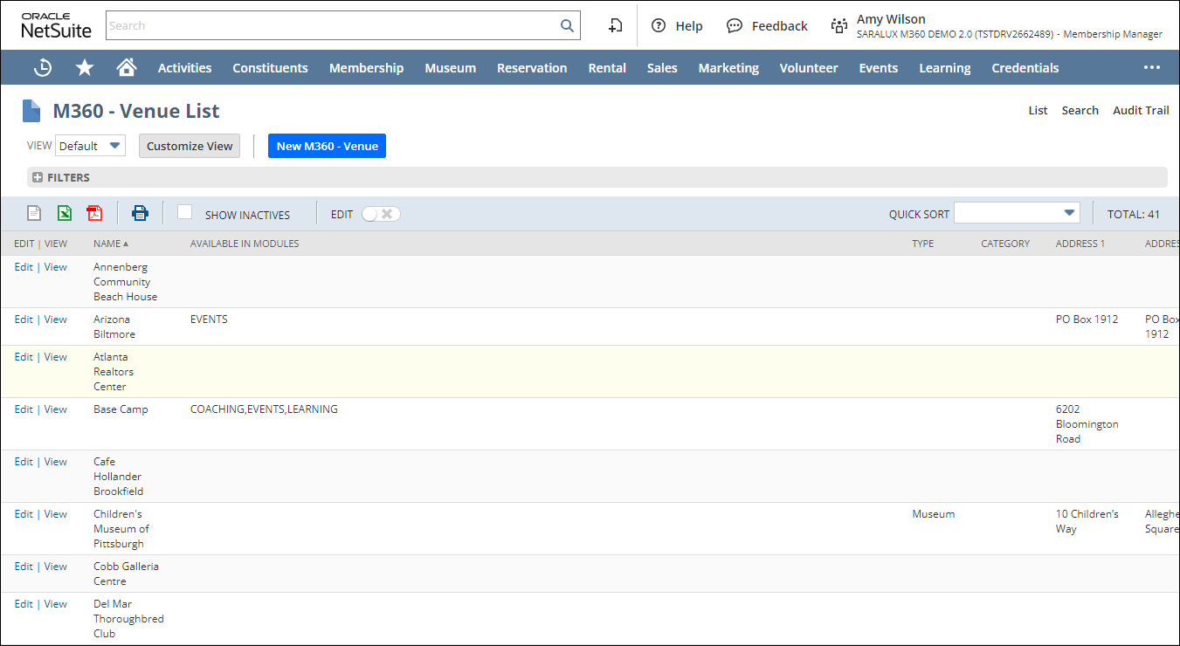The width and height of the screenshot is (1180, 646).
Task: Click the Edit link for Base Camp
Action: [x=24, y=409]
